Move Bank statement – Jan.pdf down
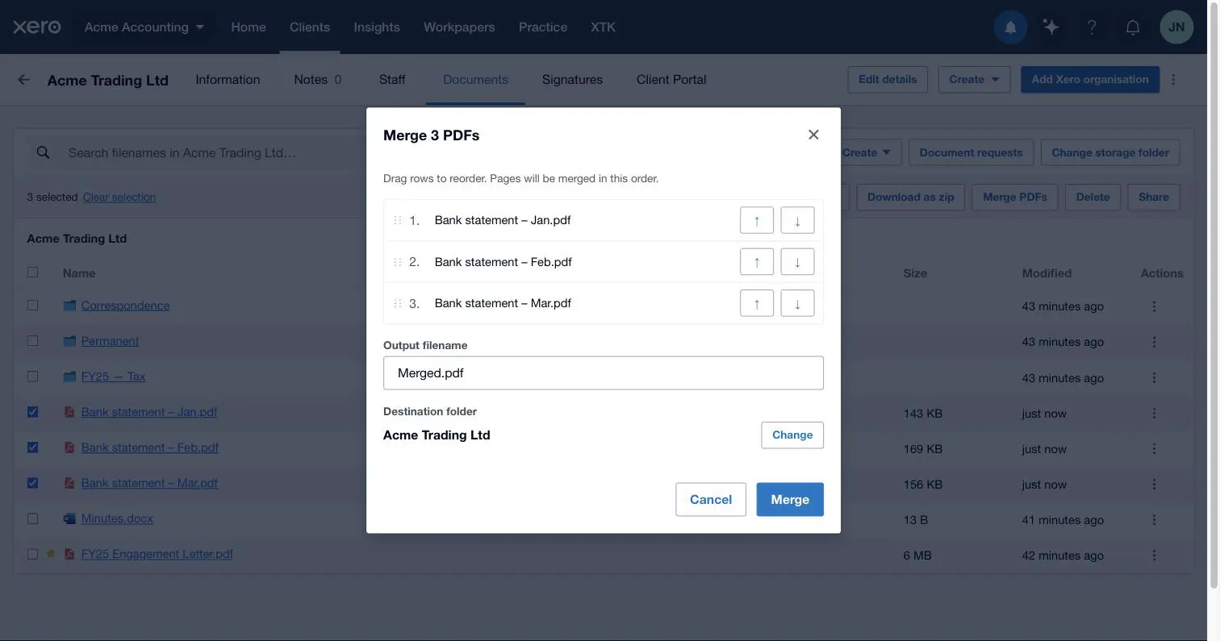 (x=797, y=220)
